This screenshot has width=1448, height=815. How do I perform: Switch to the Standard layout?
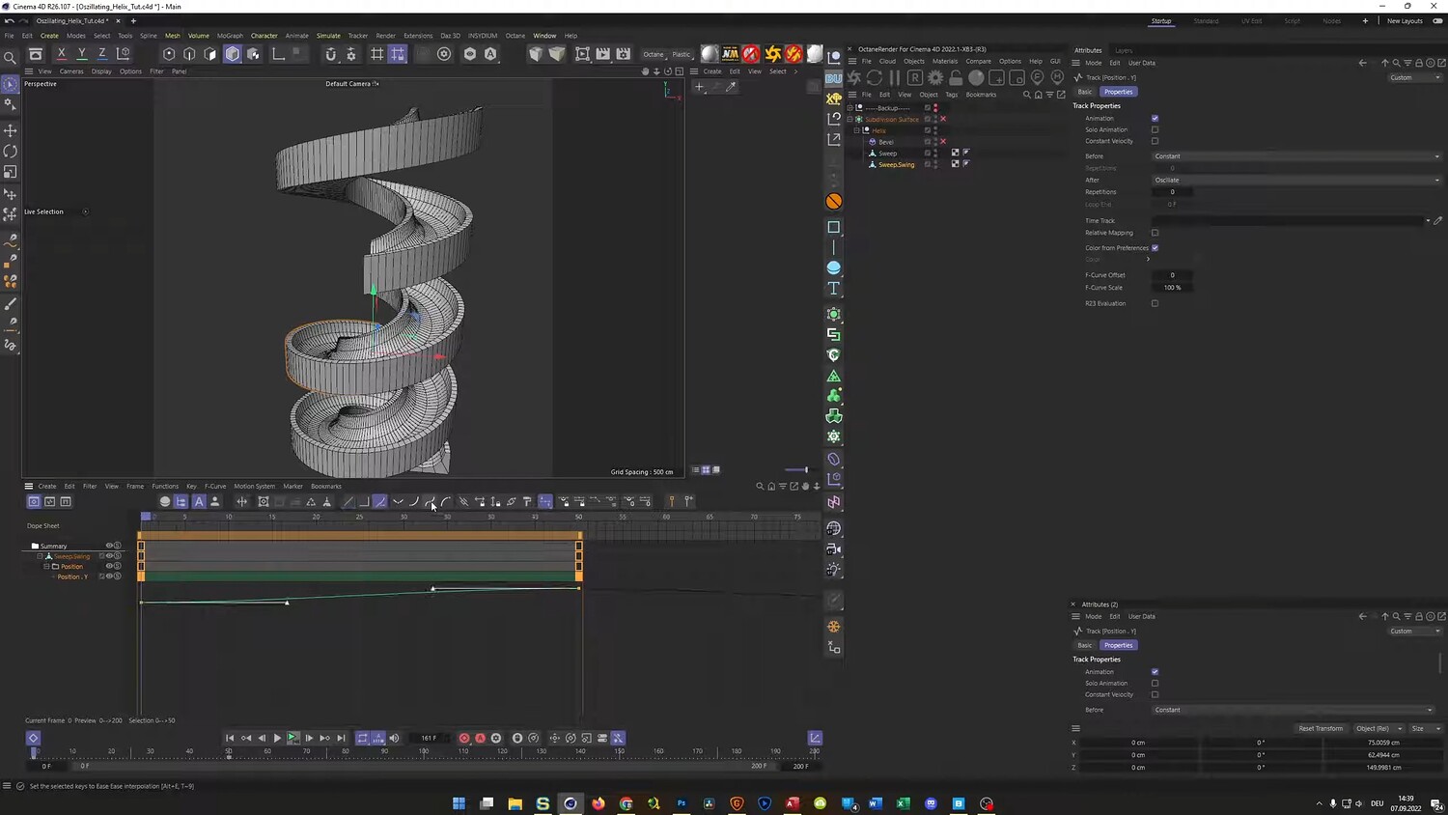1206,21
